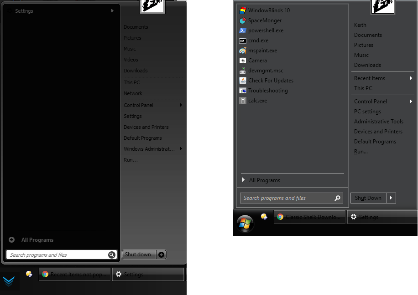Image resolution: width=418 pixels, height=295 pixels.
Task: Open Administrative Tools in right menu
Action: pyautogui.click(x=379, y=122)
